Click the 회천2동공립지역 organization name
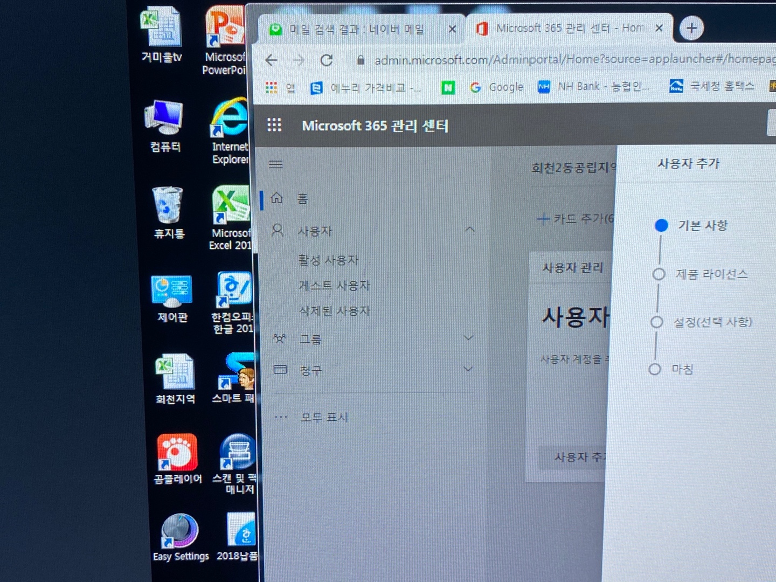The width and height of the screenshot is (776, 582). coord(574,168)
